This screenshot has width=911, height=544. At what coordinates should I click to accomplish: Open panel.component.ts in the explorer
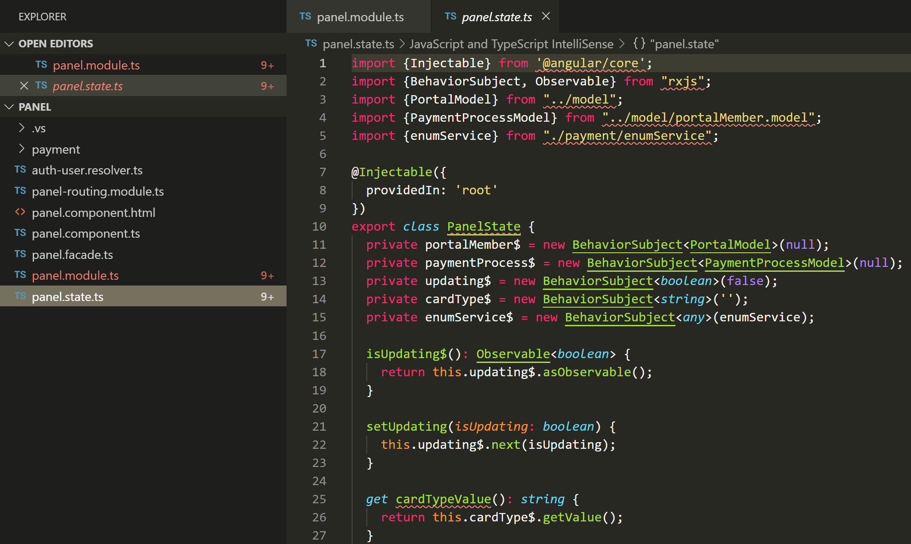point(85,233)
